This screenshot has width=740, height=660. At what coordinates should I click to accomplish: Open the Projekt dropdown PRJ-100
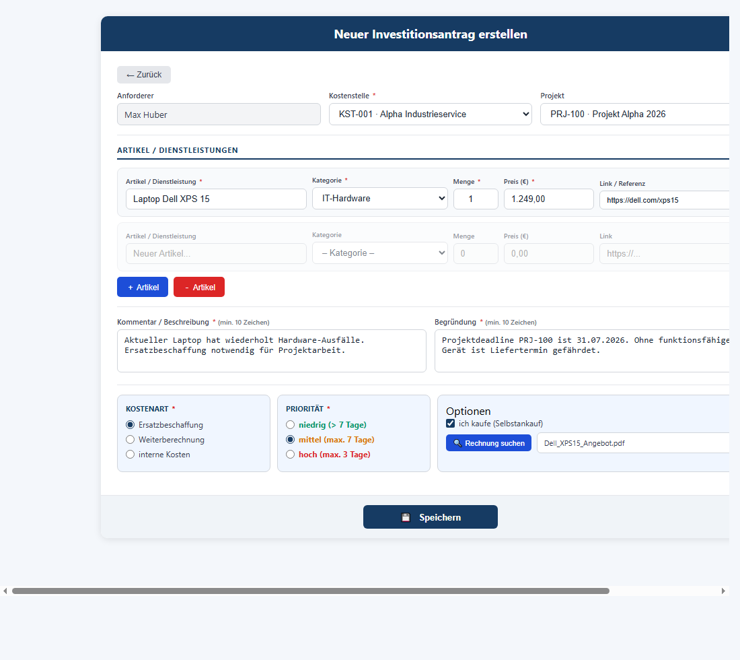[x=635, y=114]
